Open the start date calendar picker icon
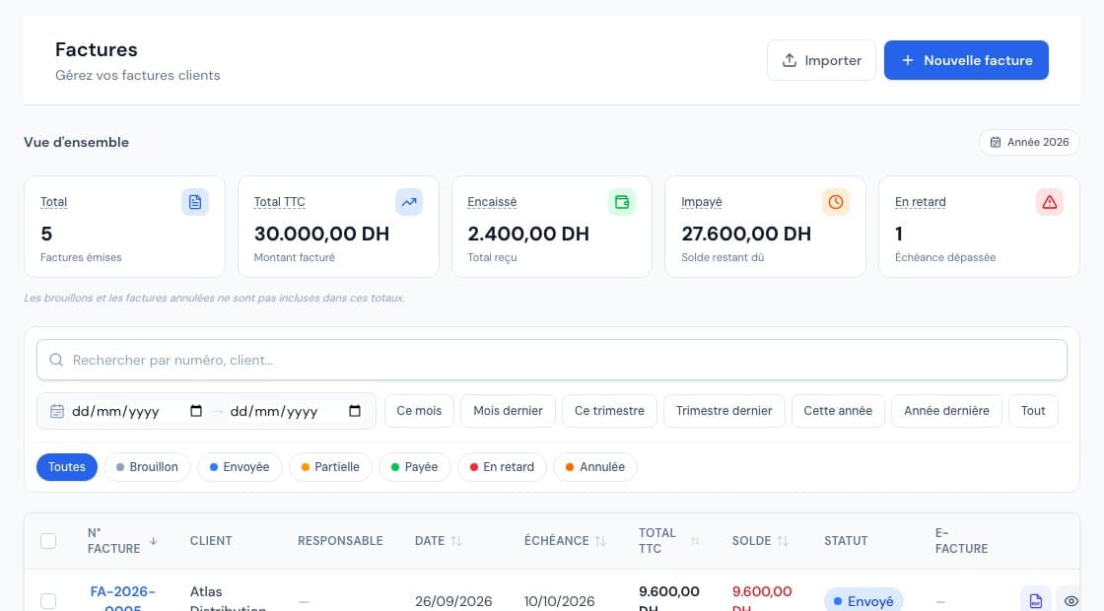This screenshot has height=611, width=1104. pos(196,411)
